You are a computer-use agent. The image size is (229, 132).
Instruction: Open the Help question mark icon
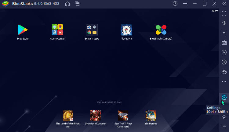[x=175, y=4]
